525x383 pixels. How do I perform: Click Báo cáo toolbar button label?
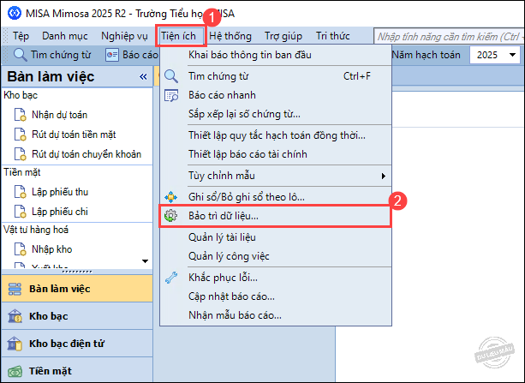point(140,55)
